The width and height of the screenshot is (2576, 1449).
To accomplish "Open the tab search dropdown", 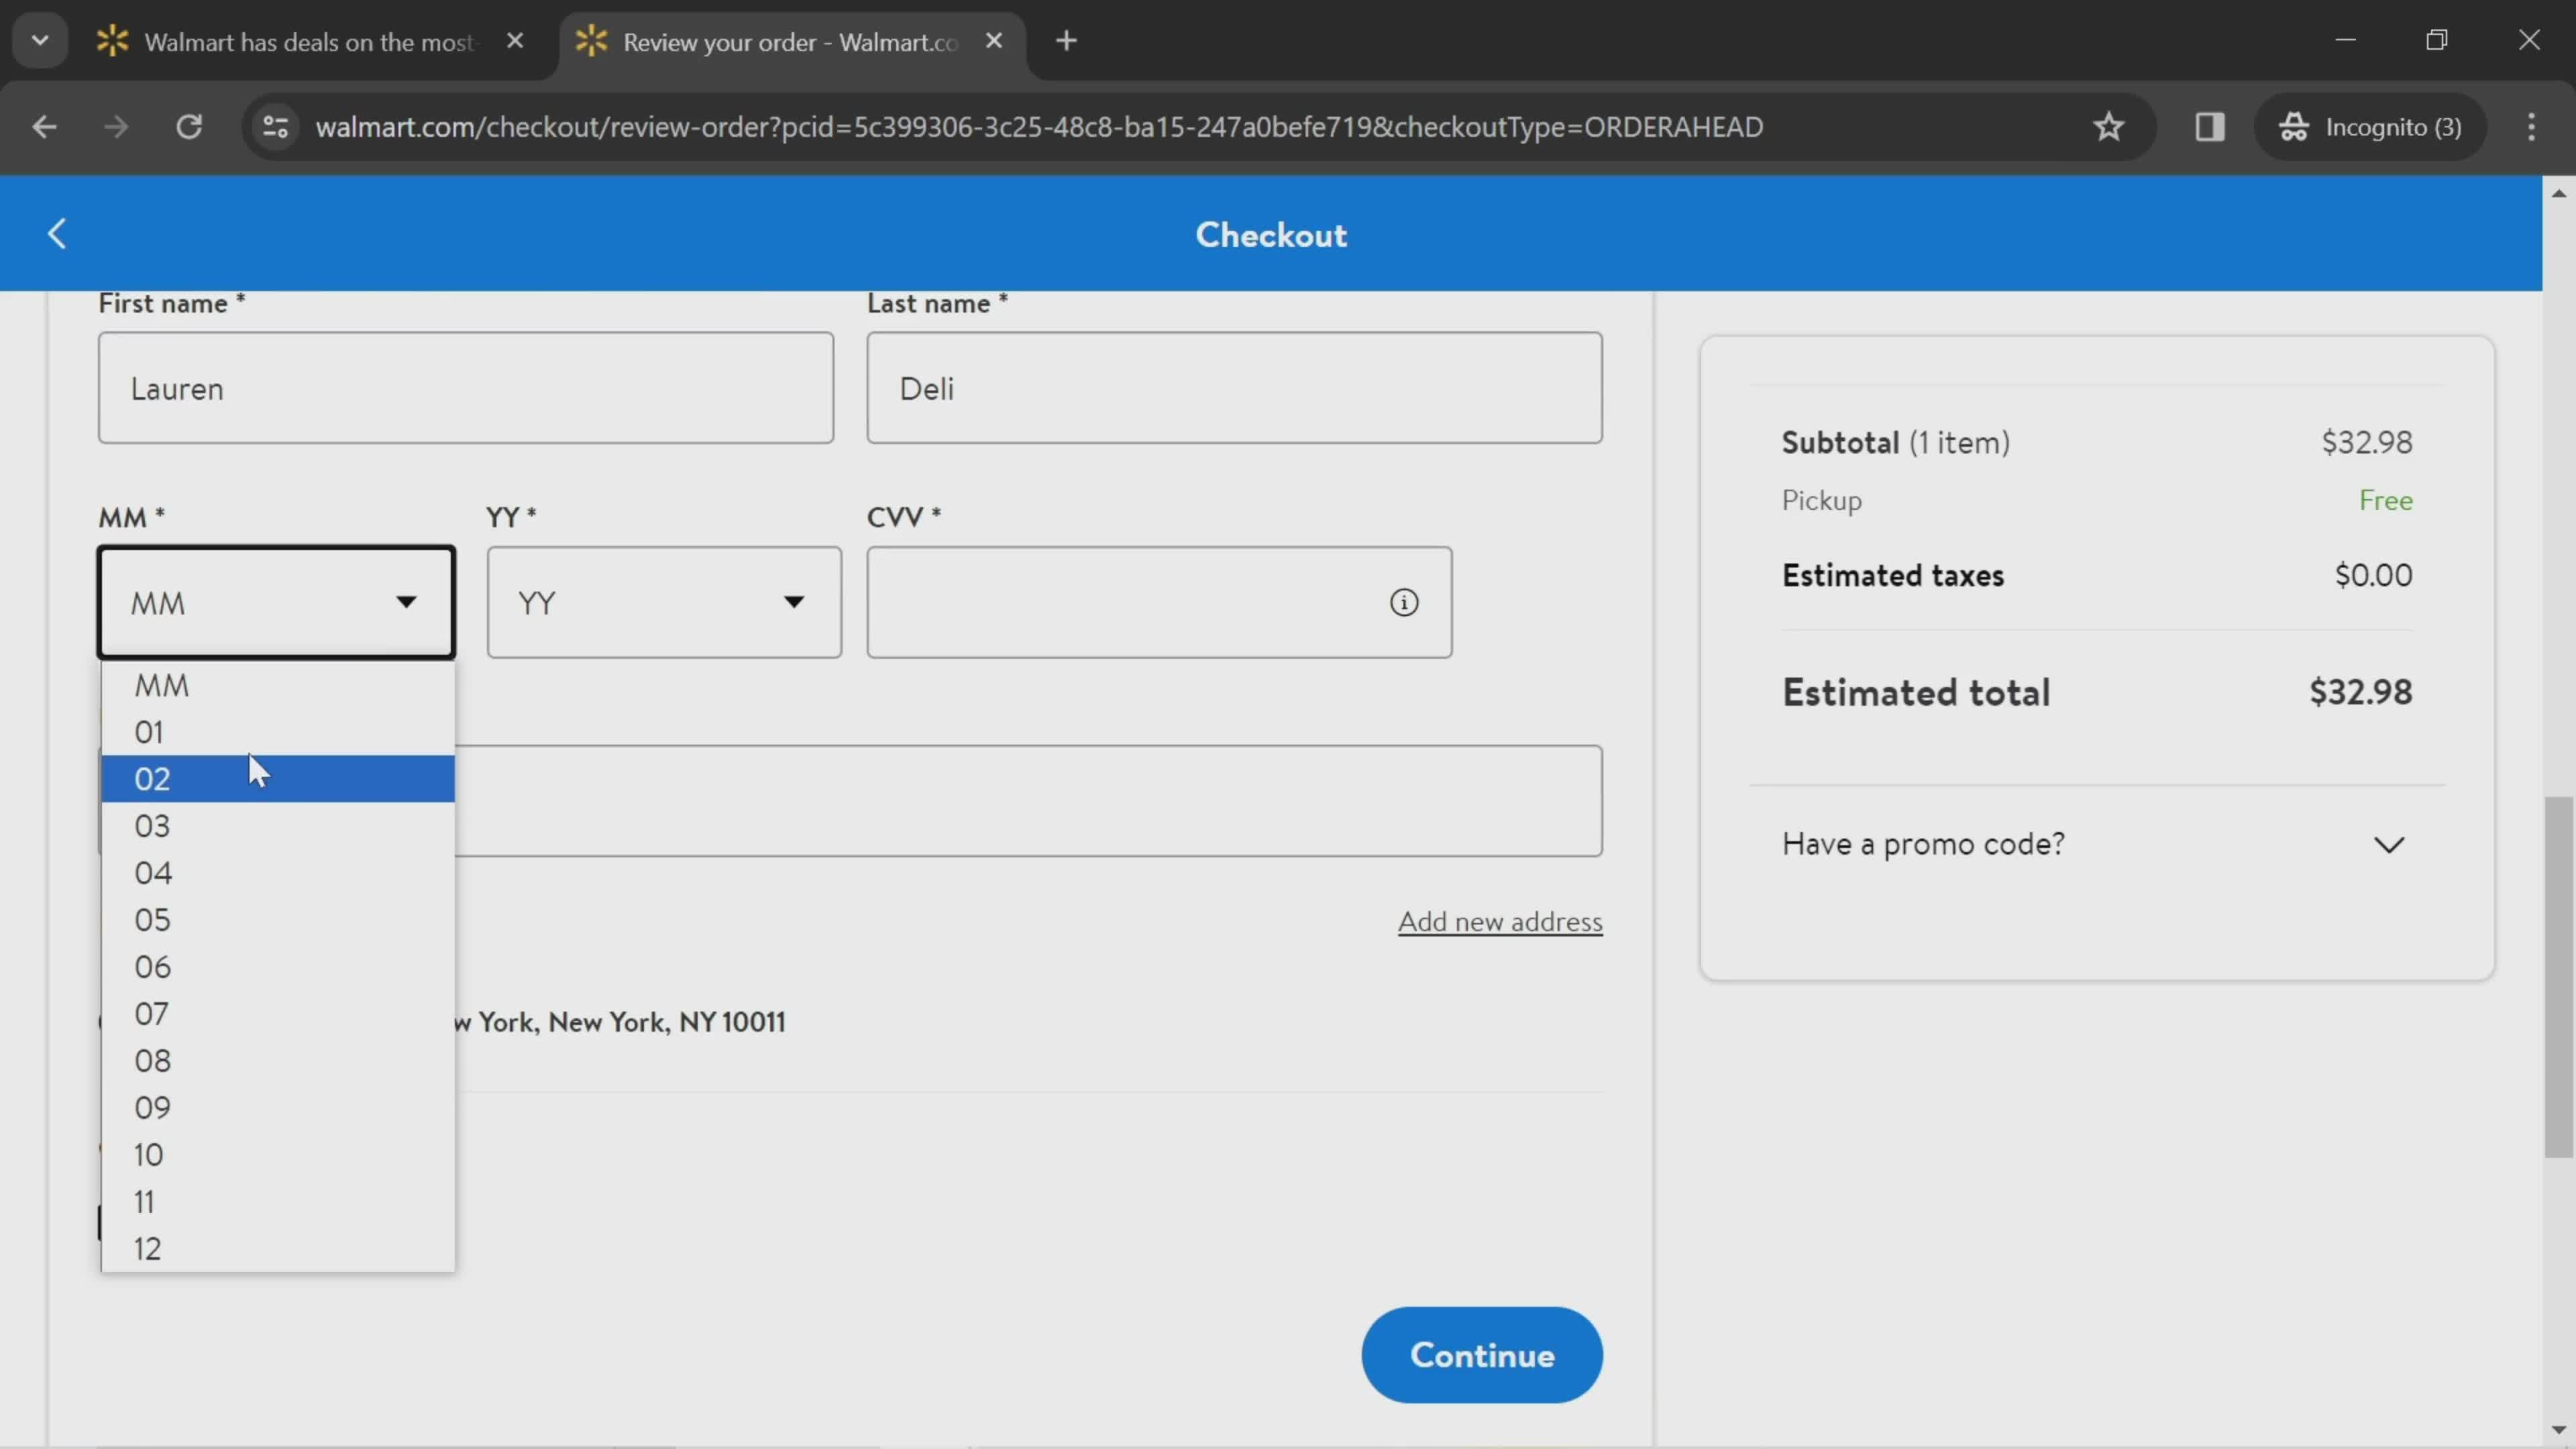I will pos(40,41).
